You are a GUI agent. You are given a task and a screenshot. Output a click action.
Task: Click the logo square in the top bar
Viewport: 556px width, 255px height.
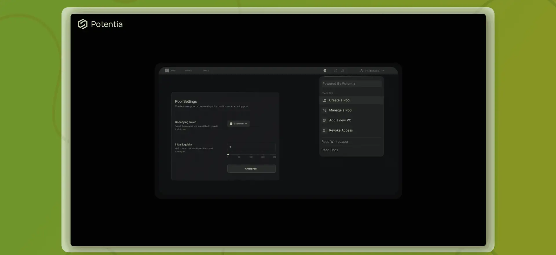point(167,70)
